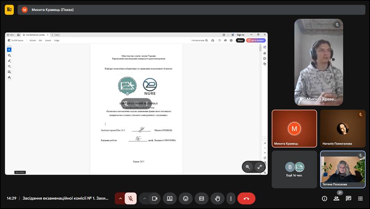Open meeting details info icon
The height and width of the screenshot is (209, 370).
point(324,198)
